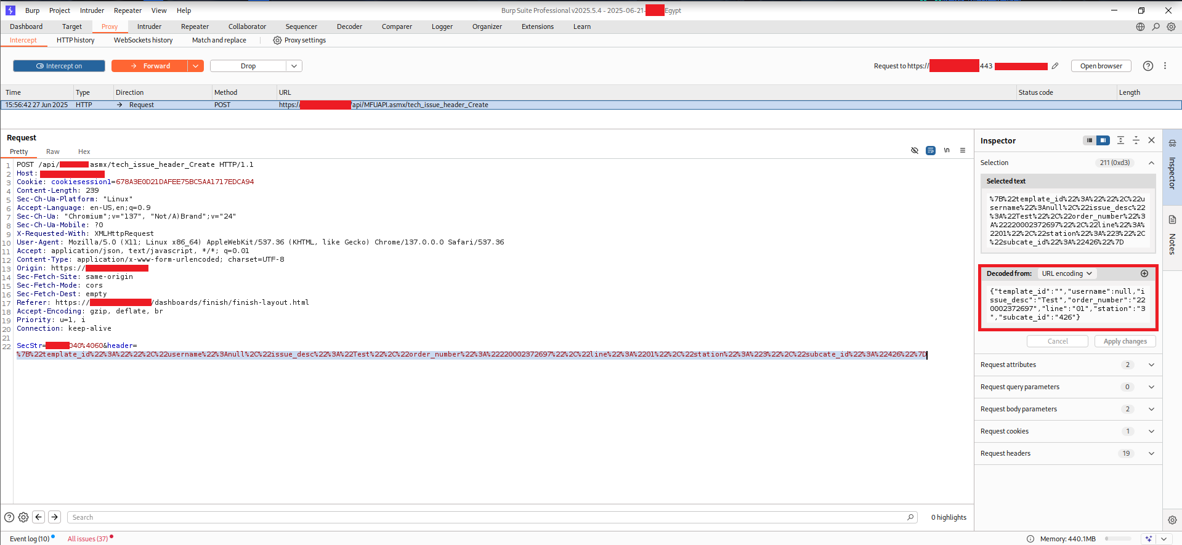The image size is (1182, 545).
Task: Toggle the Intercept on button
Action: click(x=59, y=66)
